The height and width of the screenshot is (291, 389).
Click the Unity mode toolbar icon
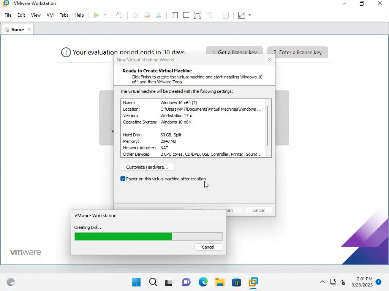point(209,15)
